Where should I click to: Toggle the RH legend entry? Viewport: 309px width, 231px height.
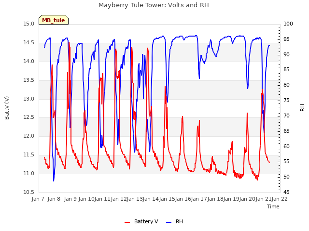pyautogui.click(x=174, y=221)
